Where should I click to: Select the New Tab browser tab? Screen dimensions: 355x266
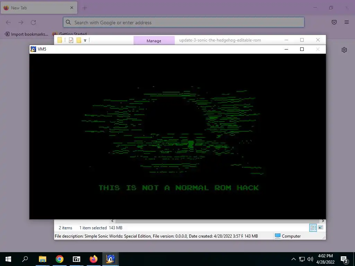(39, 8)
